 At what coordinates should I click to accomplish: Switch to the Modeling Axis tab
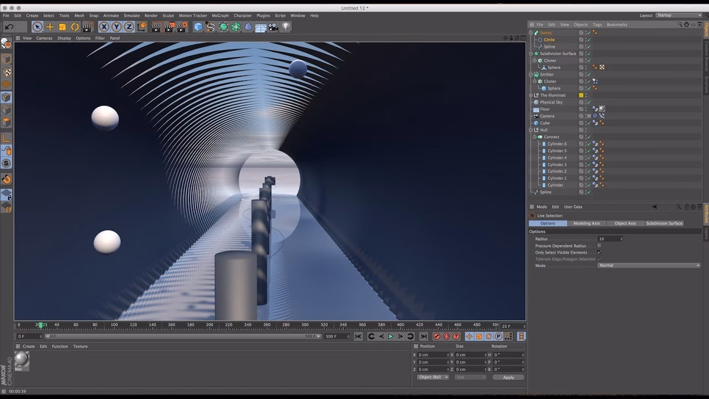coord(587,223)
